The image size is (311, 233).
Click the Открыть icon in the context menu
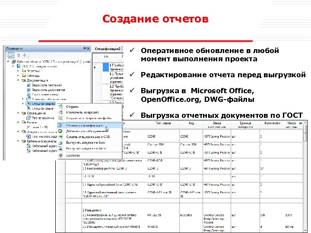(60, 107)
